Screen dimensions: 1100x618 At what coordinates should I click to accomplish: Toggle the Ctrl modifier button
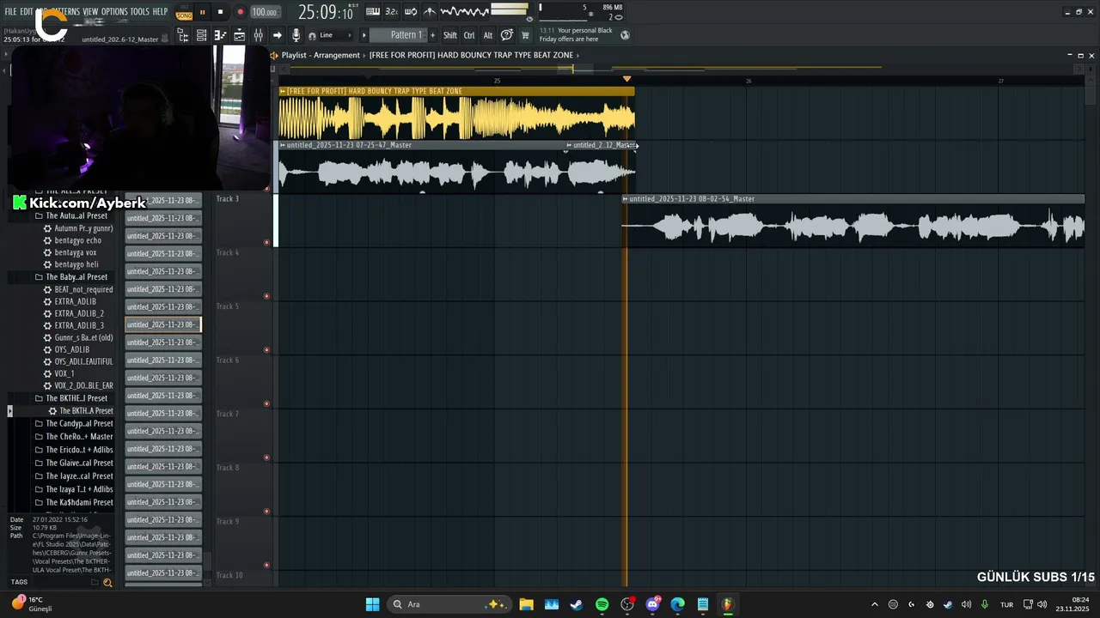[469, 35]
